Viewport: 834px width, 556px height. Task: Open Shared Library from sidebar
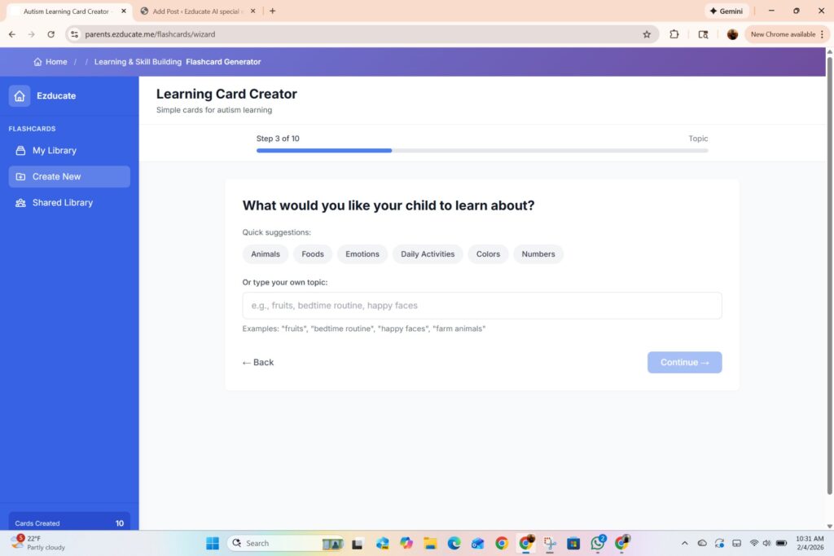62,203
